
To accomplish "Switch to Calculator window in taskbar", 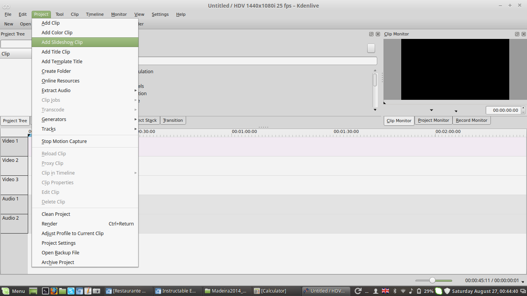I will click(x=276, y=291).
